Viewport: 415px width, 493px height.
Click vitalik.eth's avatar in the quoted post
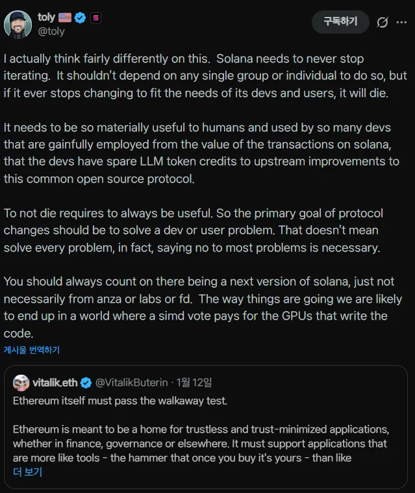tap(21, 383)
